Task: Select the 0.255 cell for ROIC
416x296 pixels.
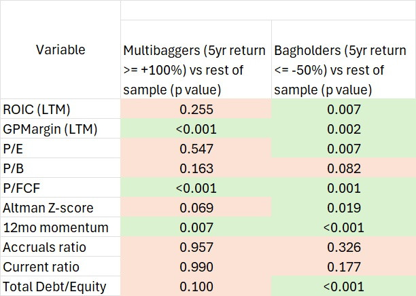Action: pyautogui.click(x=196, y=109)
